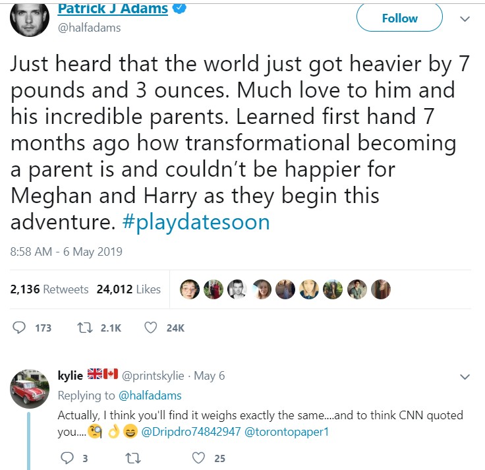Open the chevron menu on kylie's reply
The height and width of the screenshot is (470, 485).
coord(465,376)
